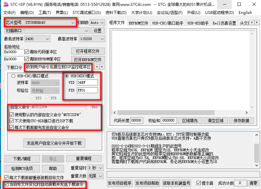Click the code view left scroll arrow
The image size is (261, 189).
pyautogui.click(x=115, y=113)
